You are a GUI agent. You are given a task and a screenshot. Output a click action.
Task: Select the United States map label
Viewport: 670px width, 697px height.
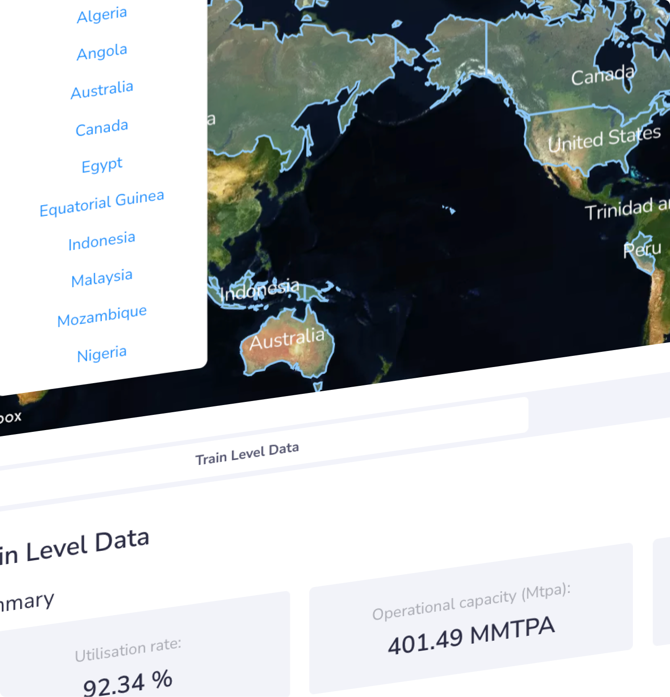(x=604, y=139)
